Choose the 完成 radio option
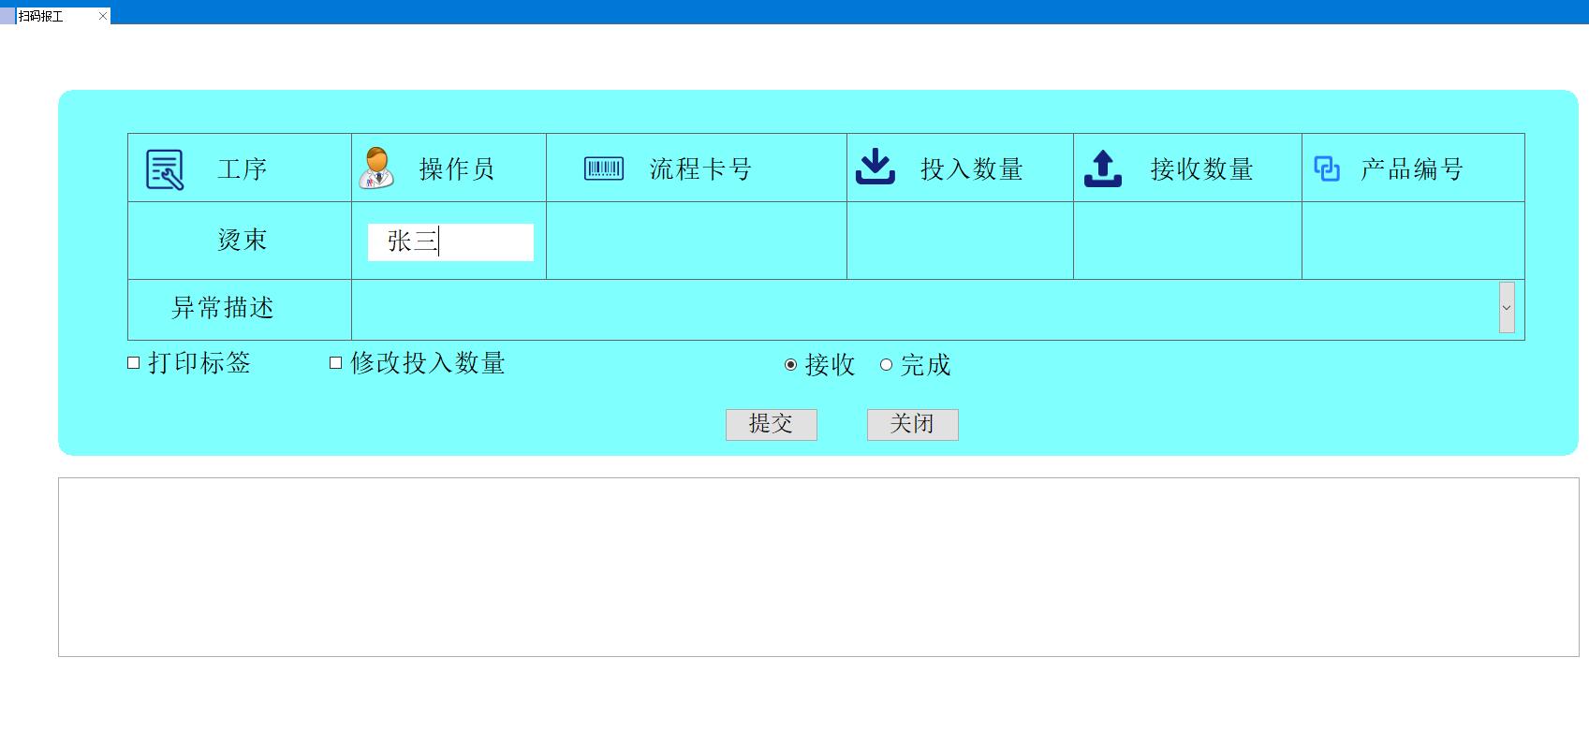This screenshot has height=731, width=1589. 887,365
